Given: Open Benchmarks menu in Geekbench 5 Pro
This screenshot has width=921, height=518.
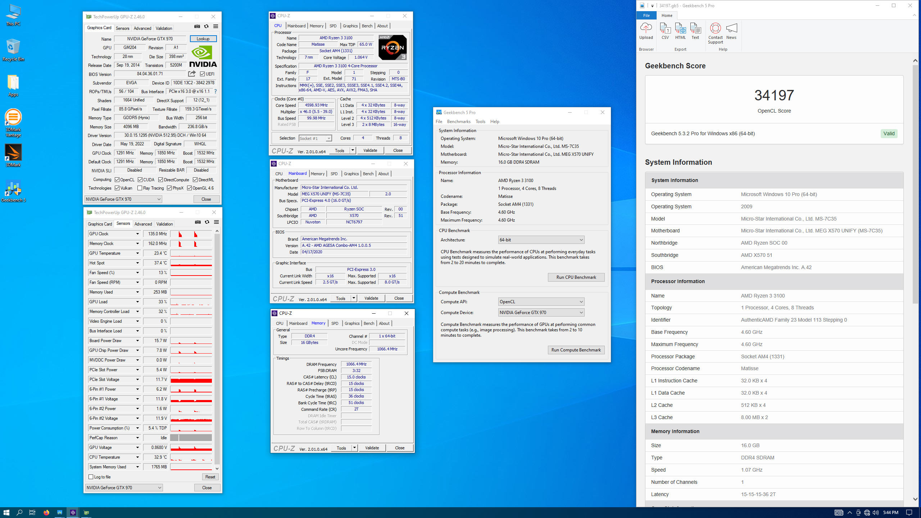Looking at the screenshot, I should point(459,122).
